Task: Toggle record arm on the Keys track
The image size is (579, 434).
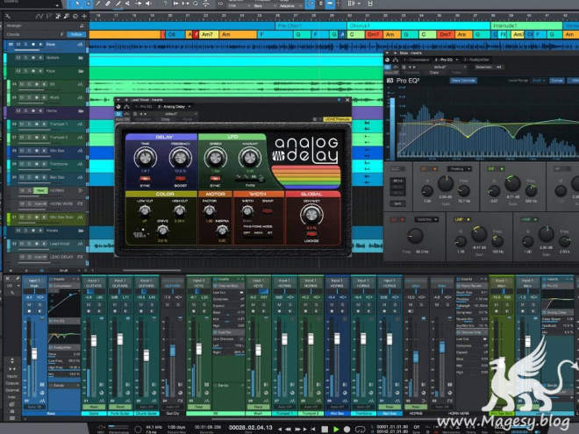Action: pos(33,71)
